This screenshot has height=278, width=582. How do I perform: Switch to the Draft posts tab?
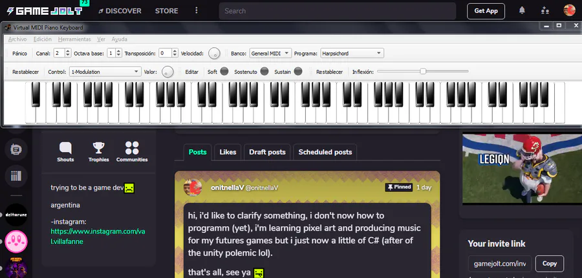[267, 152]
